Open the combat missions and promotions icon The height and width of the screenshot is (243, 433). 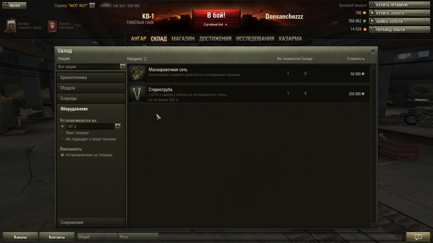10,26
